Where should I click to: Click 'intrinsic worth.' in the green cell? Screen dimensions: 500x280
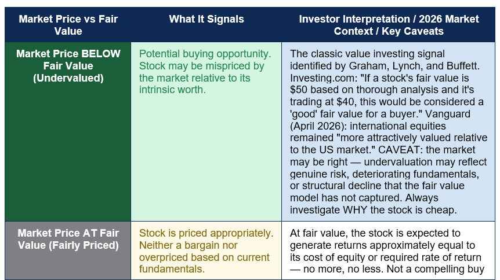coord(172,90)
